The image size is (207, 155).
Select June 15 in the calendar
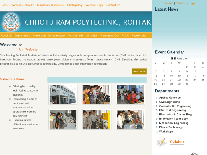click(179, 76)
